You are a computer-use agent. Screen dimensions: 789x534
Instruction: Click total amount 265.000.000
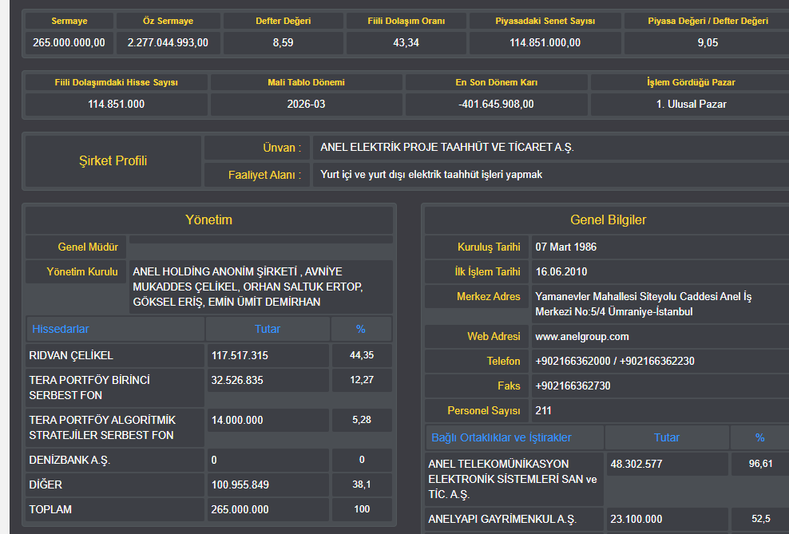tap(240, 509)
